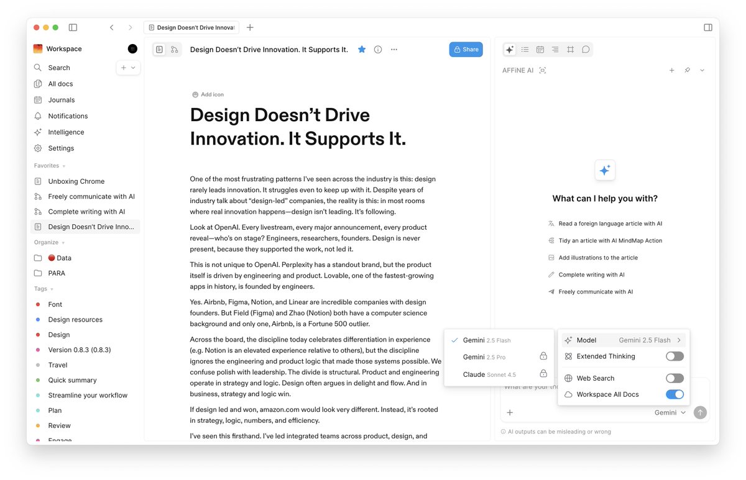Click Freely communicate with AI suggestion in chat
The height and width of the screenshot is (480, 746).
tap(591, 292)
